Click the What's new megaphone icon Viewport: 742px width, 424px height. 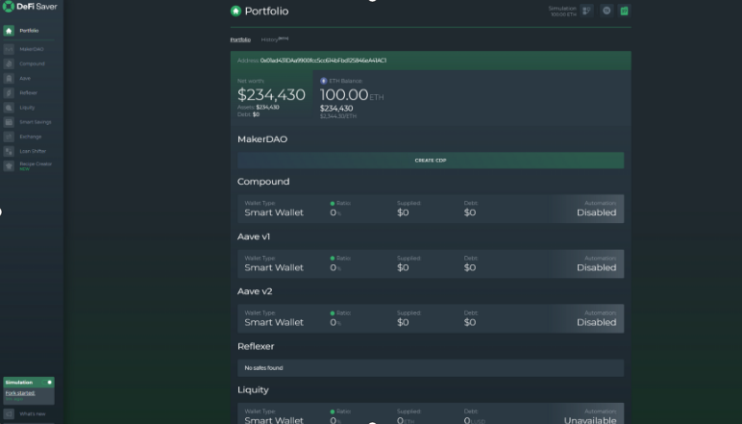point(9,414)
